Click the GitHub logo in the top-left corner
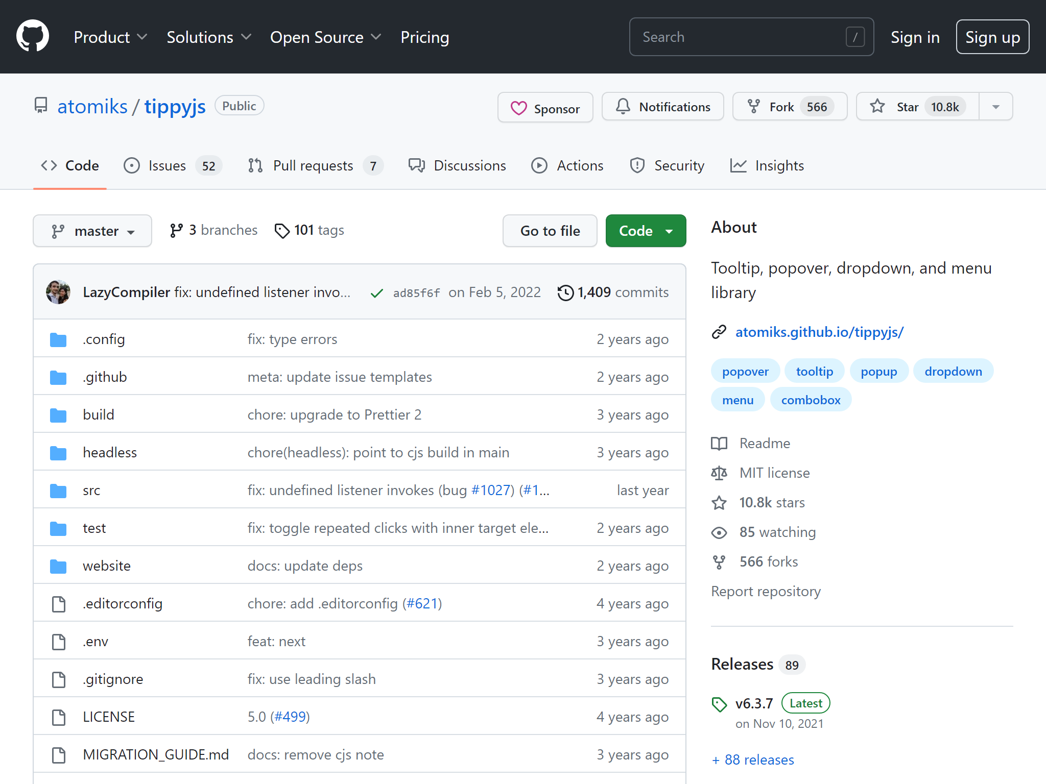Image resolution: width=1046 pixels, height=784 pixels. [33, 36]
